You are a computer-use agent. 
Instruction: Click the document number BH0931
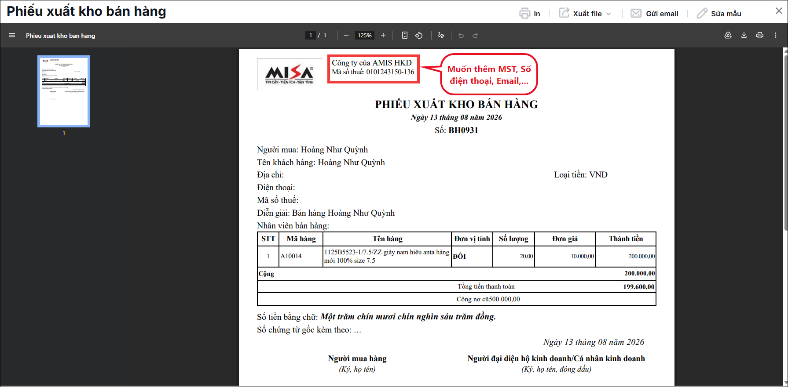coord(463,130)
